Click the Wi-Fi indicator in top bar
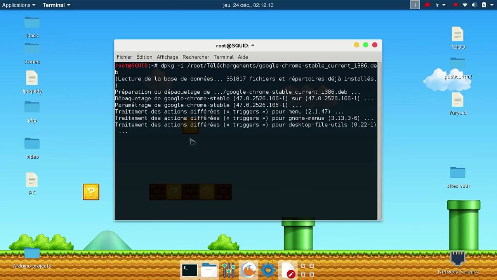 coord(465,5)
